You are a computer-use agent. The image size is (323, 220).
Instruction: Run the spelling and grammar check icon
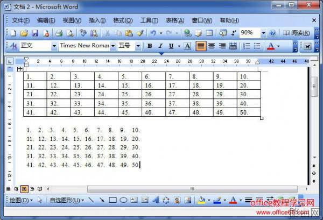click(83, 33)
